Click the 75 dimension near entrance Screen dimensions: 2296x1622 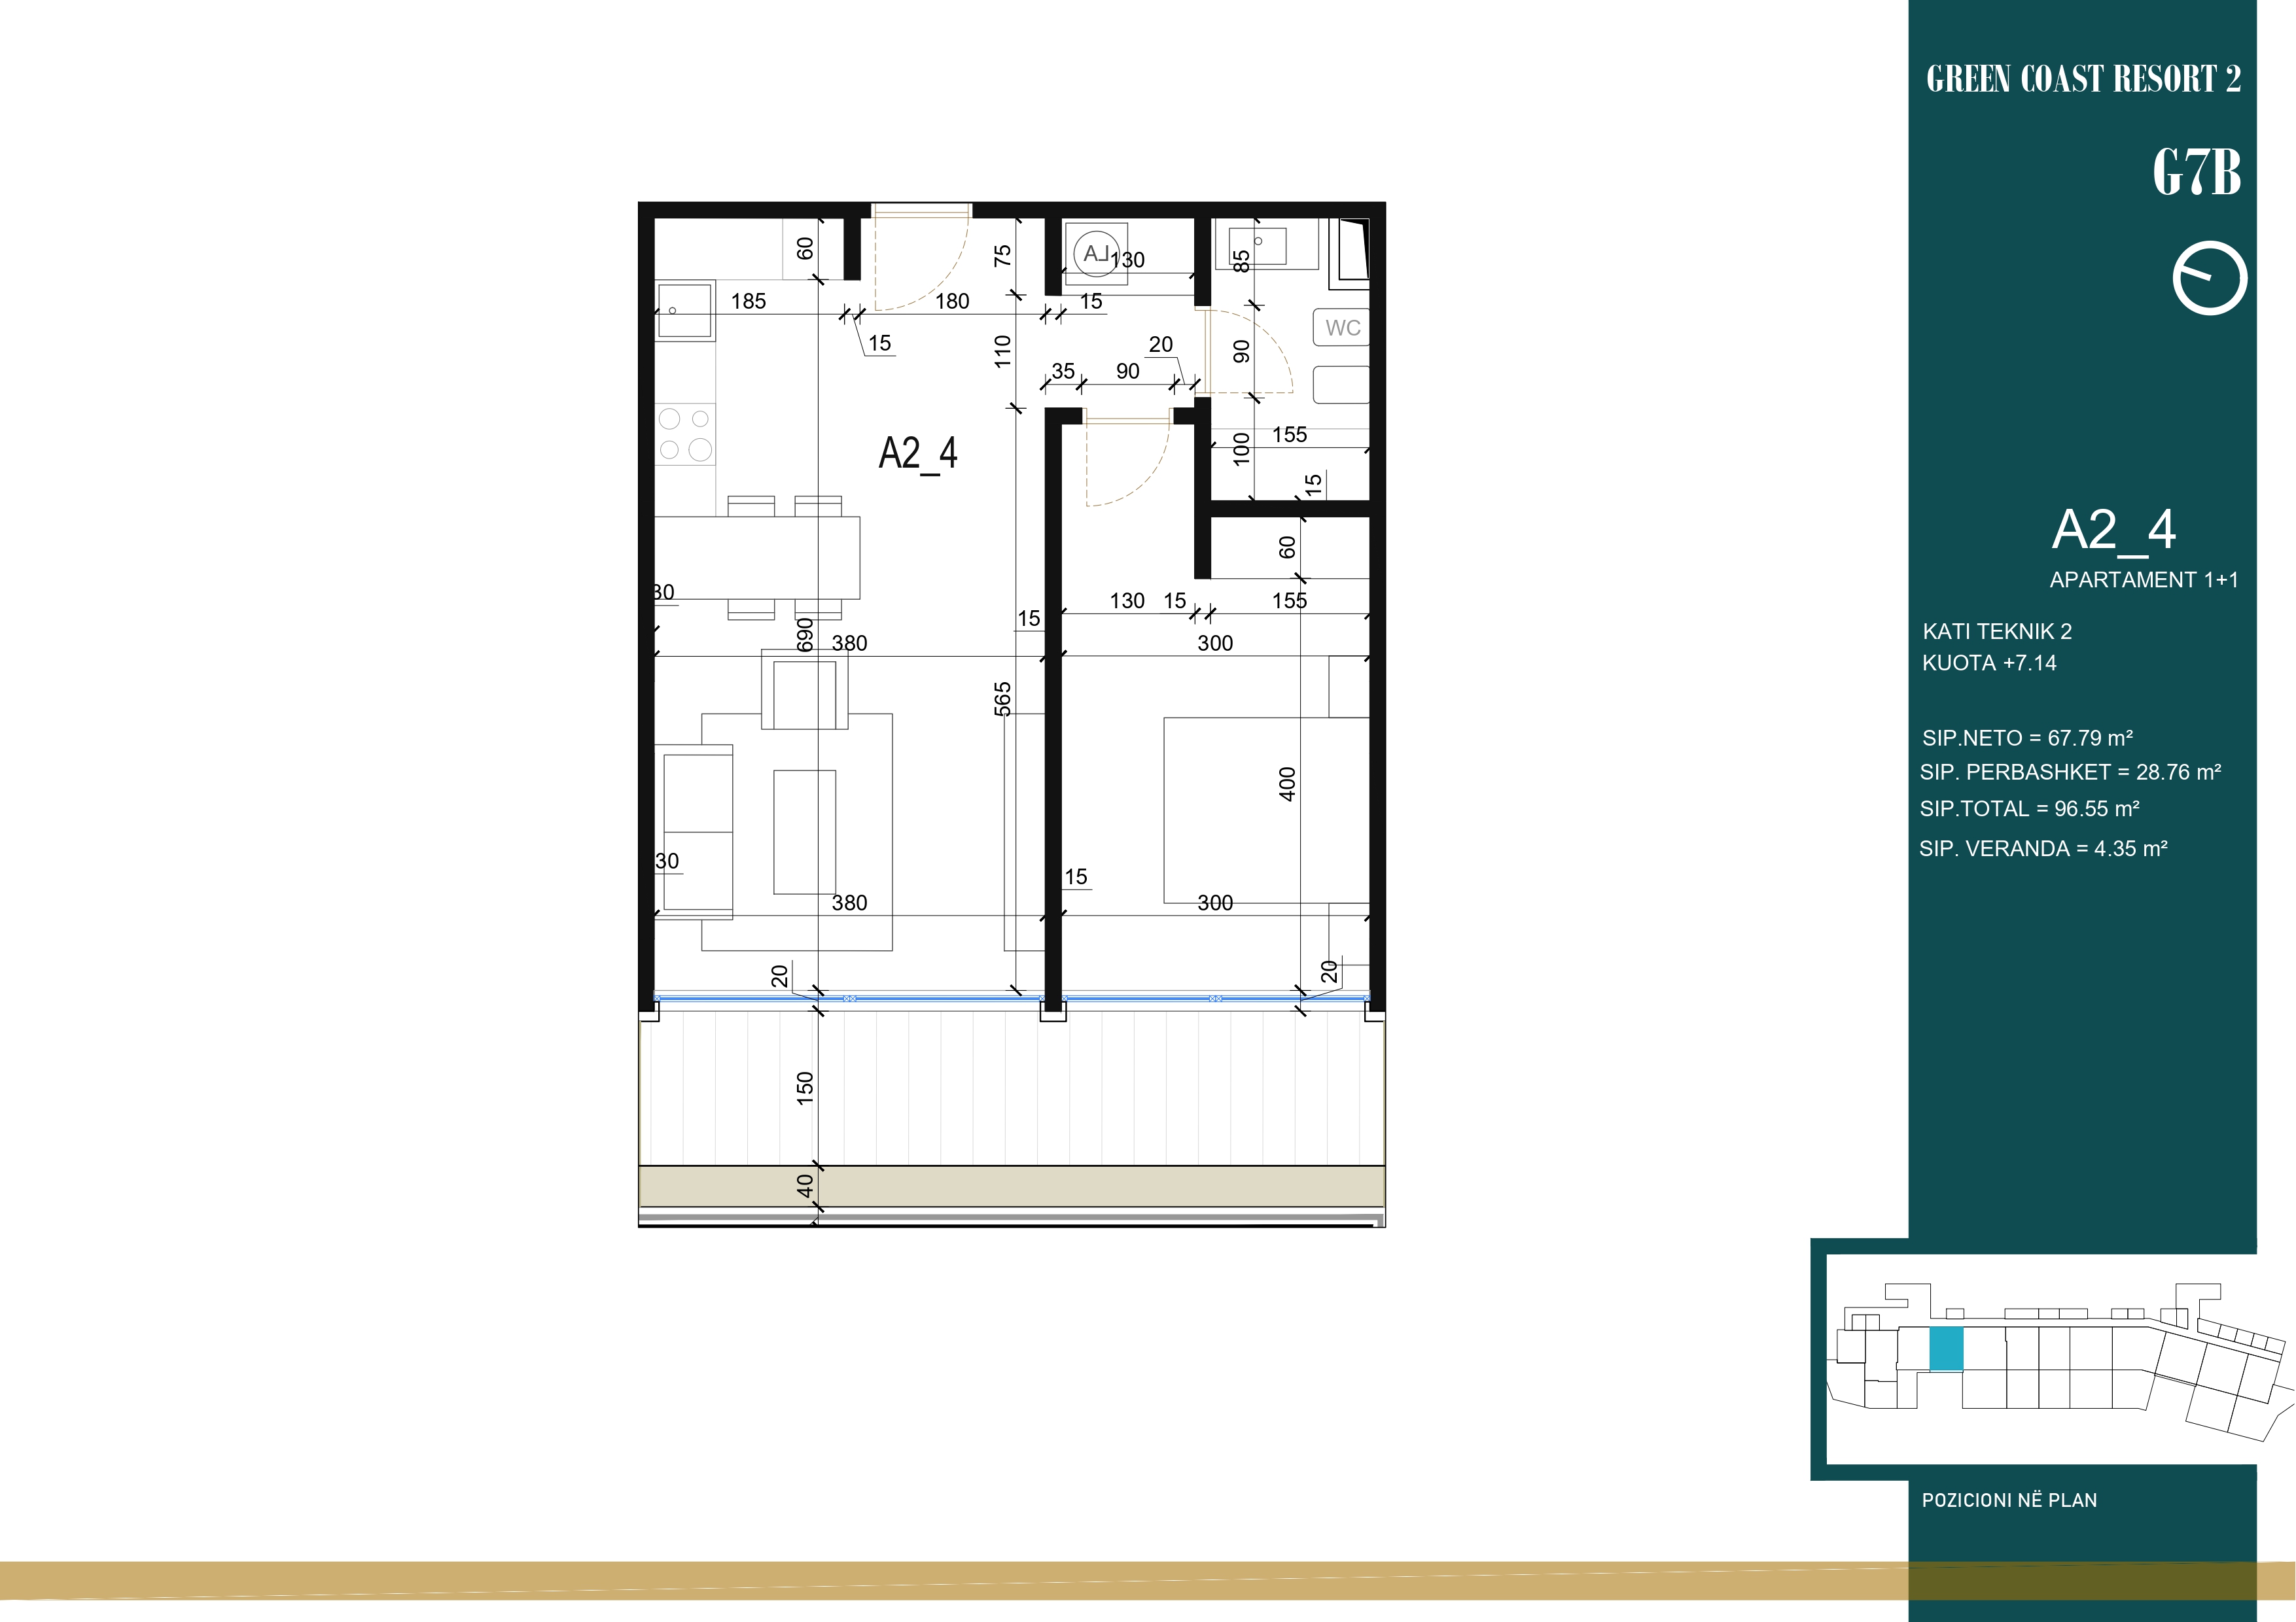point(1003,256)
